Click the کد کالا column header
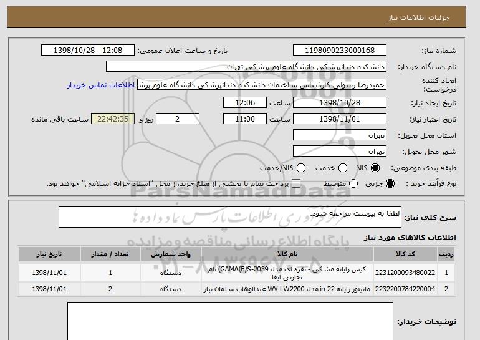480x340 pixels. click(x=405, y=255)
